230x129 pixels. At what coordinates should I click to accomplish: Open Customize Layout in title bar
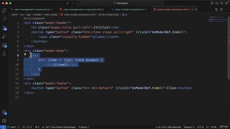[226, 3]
